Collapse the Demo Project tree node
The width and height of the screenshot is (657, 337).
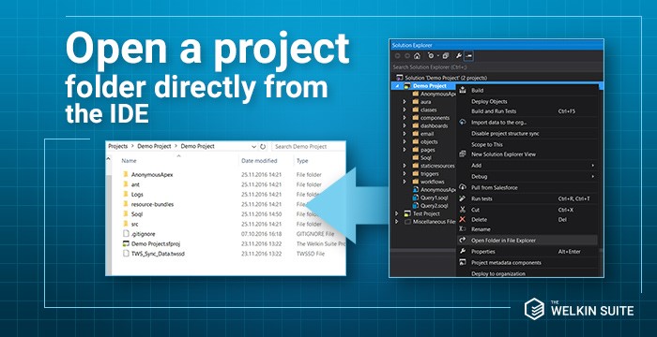point(397,86)
